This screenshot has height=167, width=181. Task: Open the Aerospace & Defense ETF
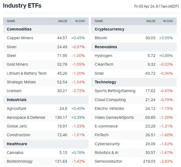click(x=26, y=117)
